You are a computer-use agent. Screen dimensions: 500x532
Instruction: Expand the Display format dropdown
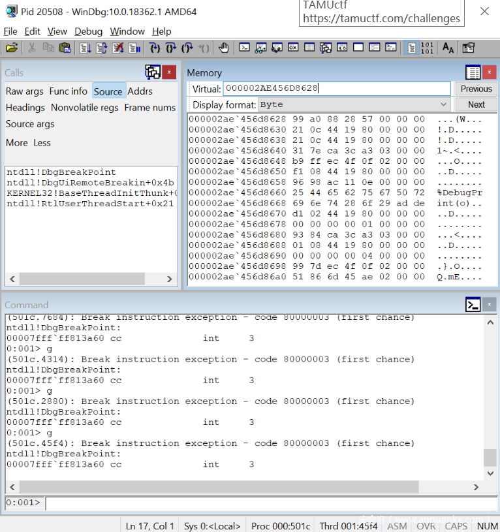pos(443,104)
